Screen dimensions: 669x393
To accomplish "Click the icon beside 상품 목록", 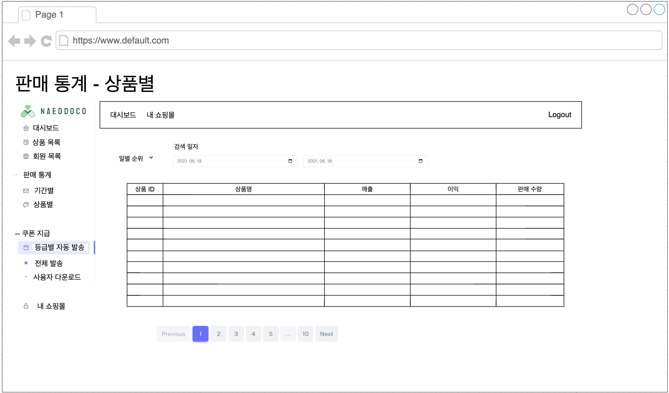I will pos(26,142).
